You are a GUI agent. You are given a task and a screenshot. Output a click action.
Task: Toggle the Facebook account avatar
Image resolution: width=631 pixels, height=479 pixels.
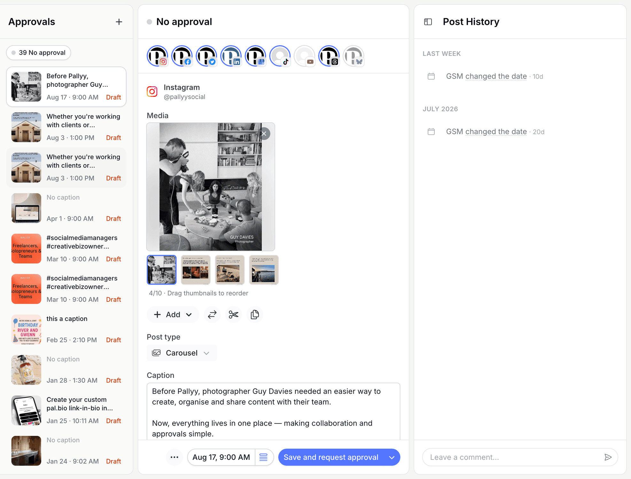[182, 56]
